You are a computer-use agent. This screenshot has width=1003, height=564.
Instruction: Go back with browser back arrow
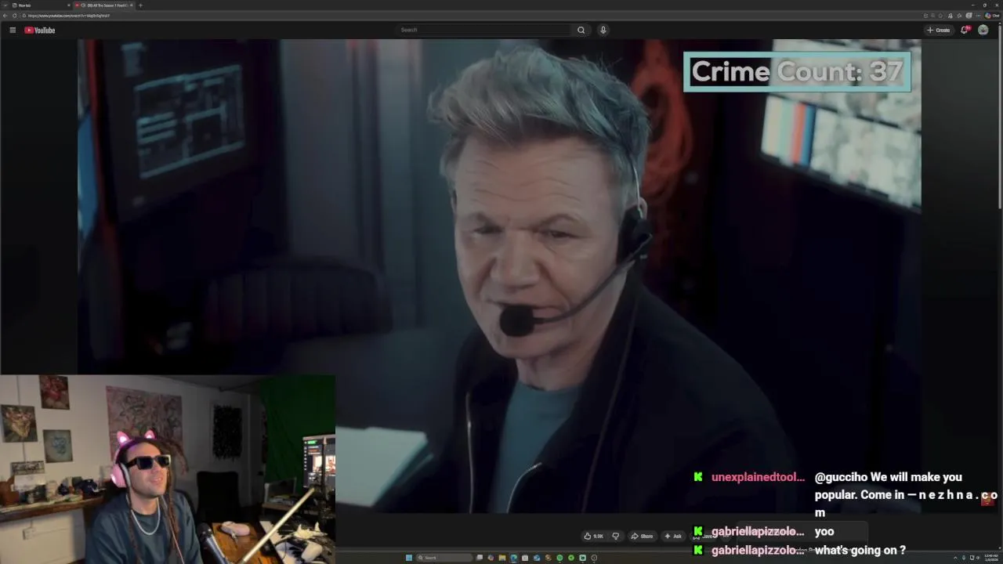click(x=5, y=16)
